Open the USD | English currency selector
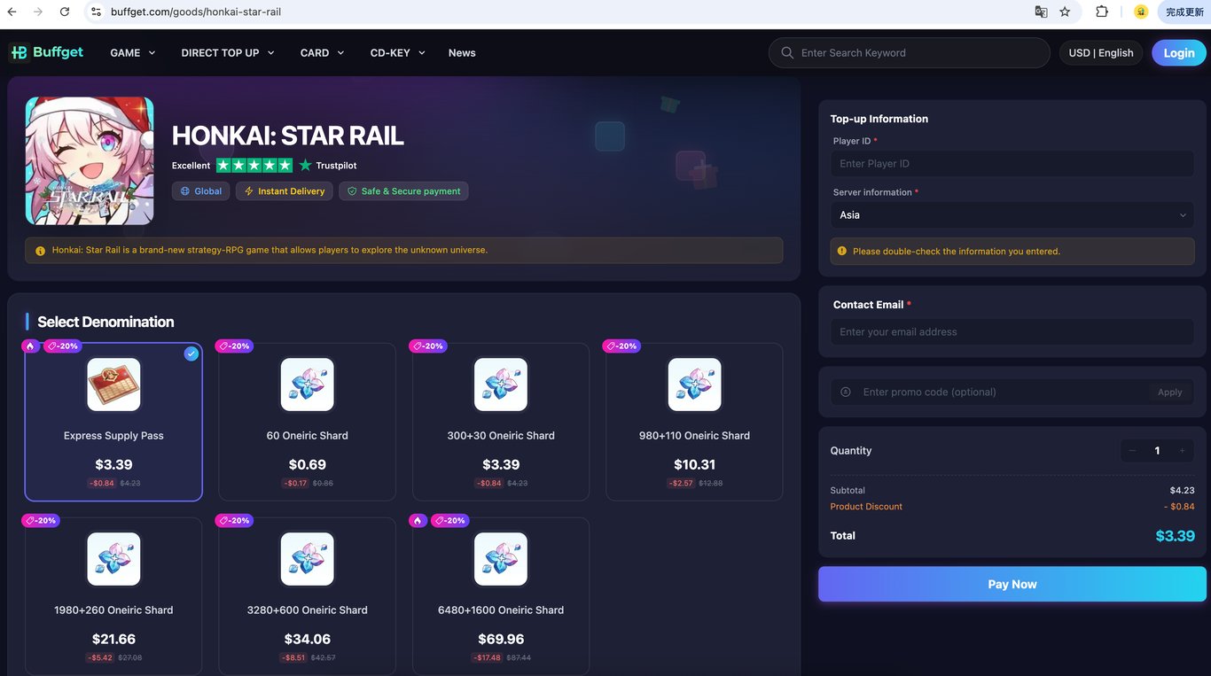1211x676 pixels. [1101, 53]
